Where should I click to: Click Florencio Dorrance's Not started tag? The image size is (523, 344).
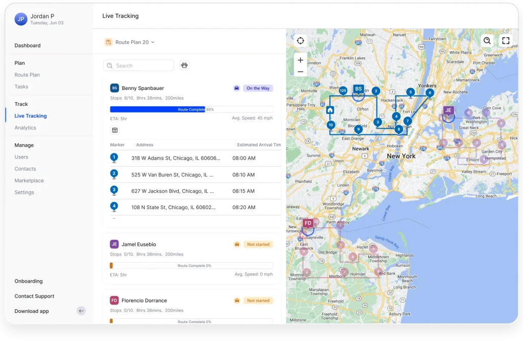click(x=258, y=301)
